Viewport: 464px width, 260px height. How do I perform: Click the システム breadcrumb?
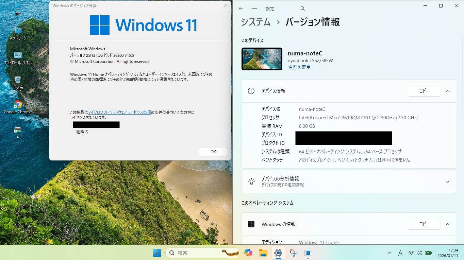pyautogui.click(x=255, y=22)
